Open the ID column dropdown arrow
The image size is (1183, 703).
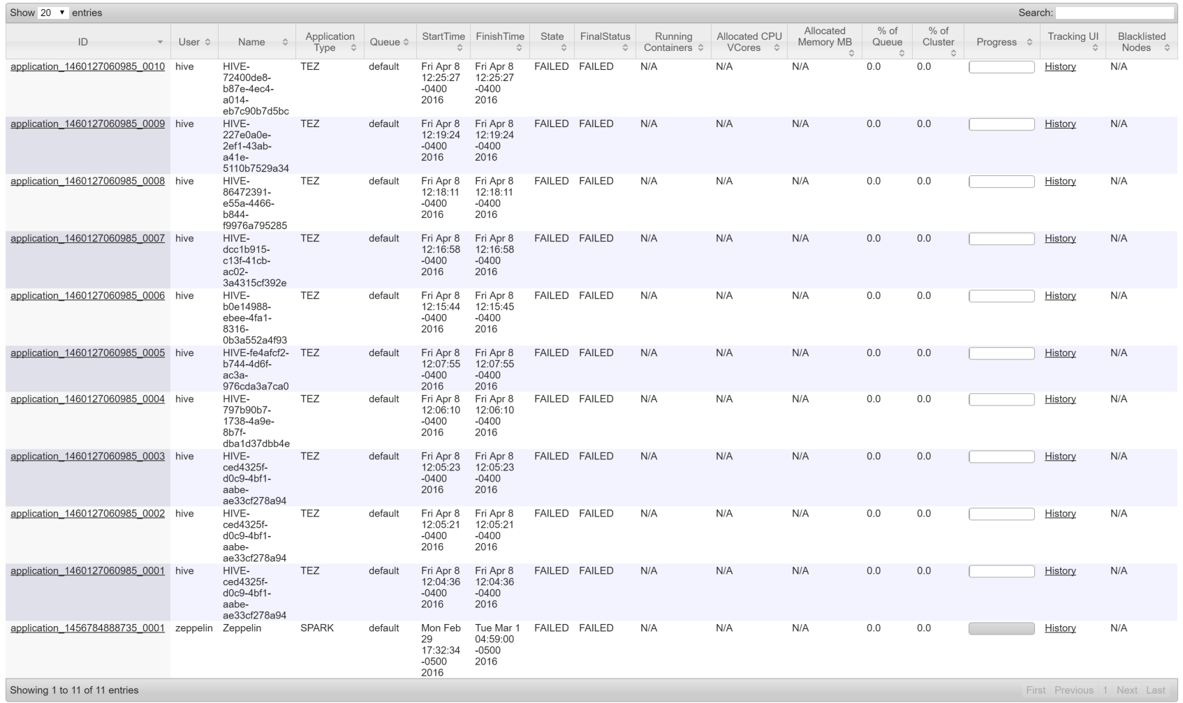tap(160, 42)
